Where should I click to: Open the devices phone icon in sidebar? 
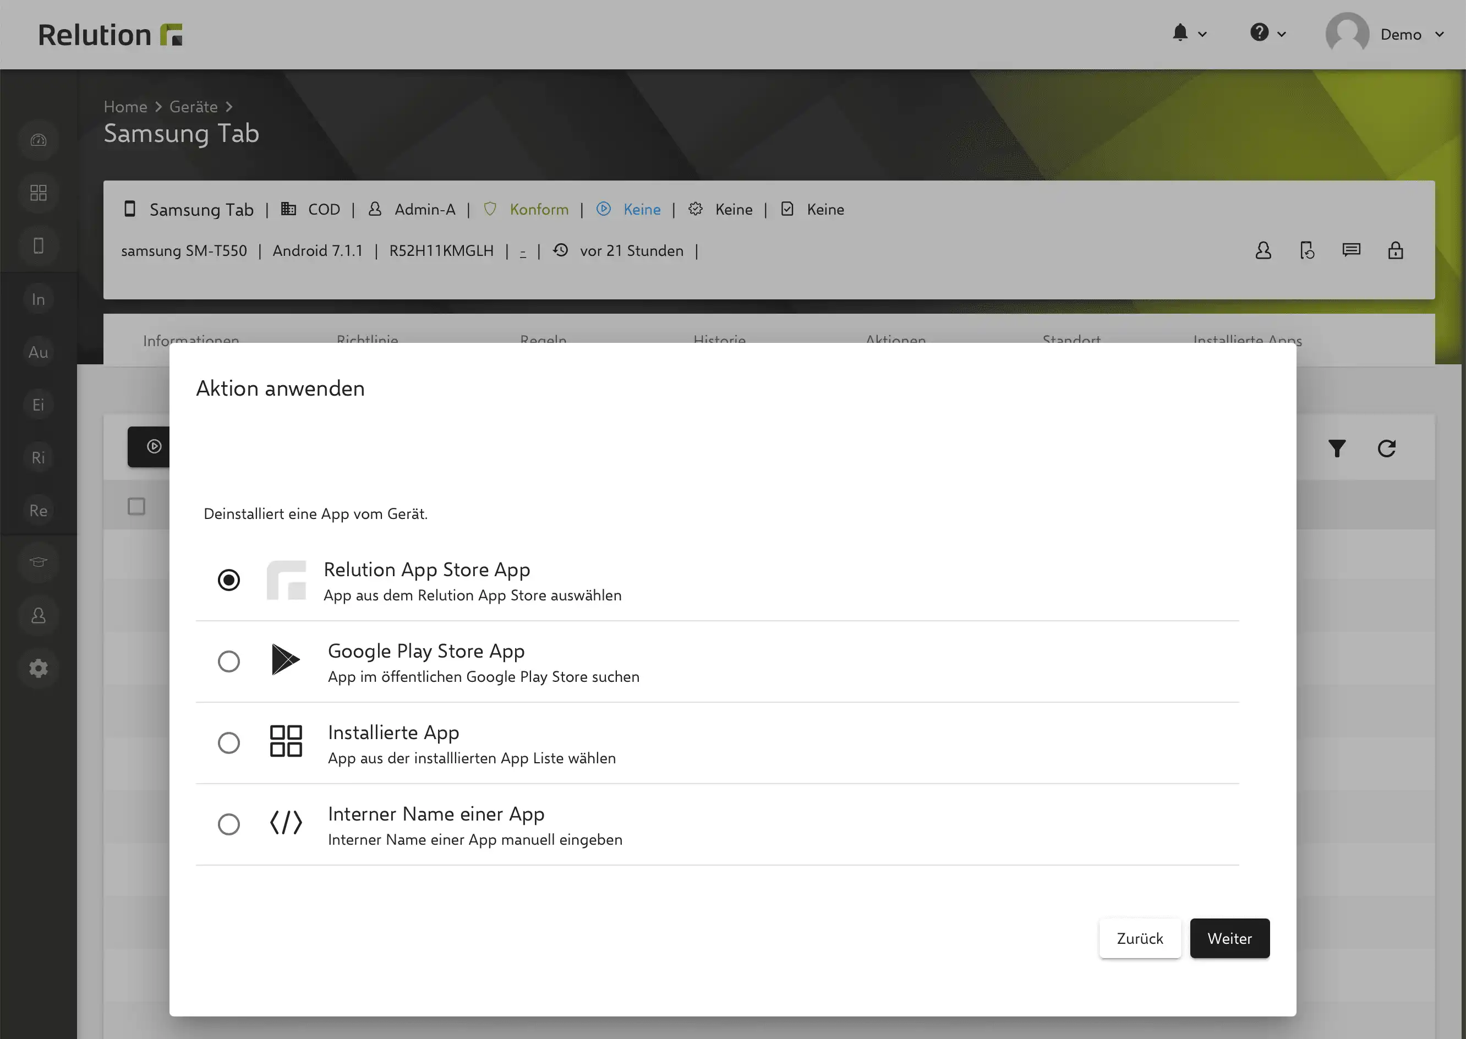[x=39, y=245]
